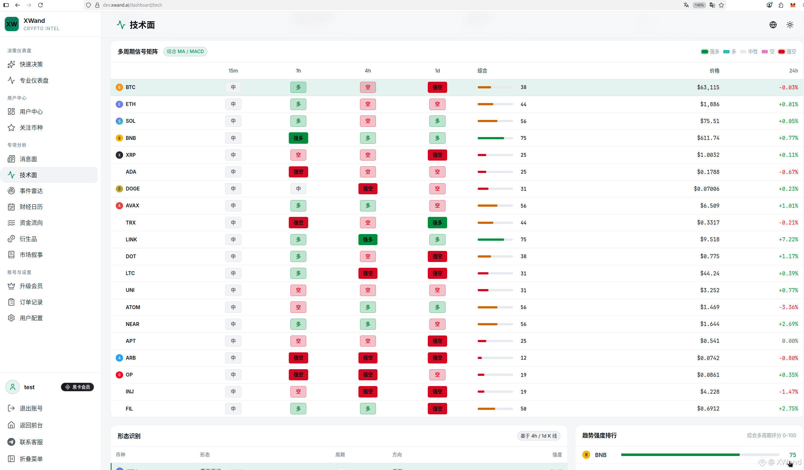
Task: Open 专业仪表盘 in the sidebar
Action: pyautogui.click(x=50, y=80)
